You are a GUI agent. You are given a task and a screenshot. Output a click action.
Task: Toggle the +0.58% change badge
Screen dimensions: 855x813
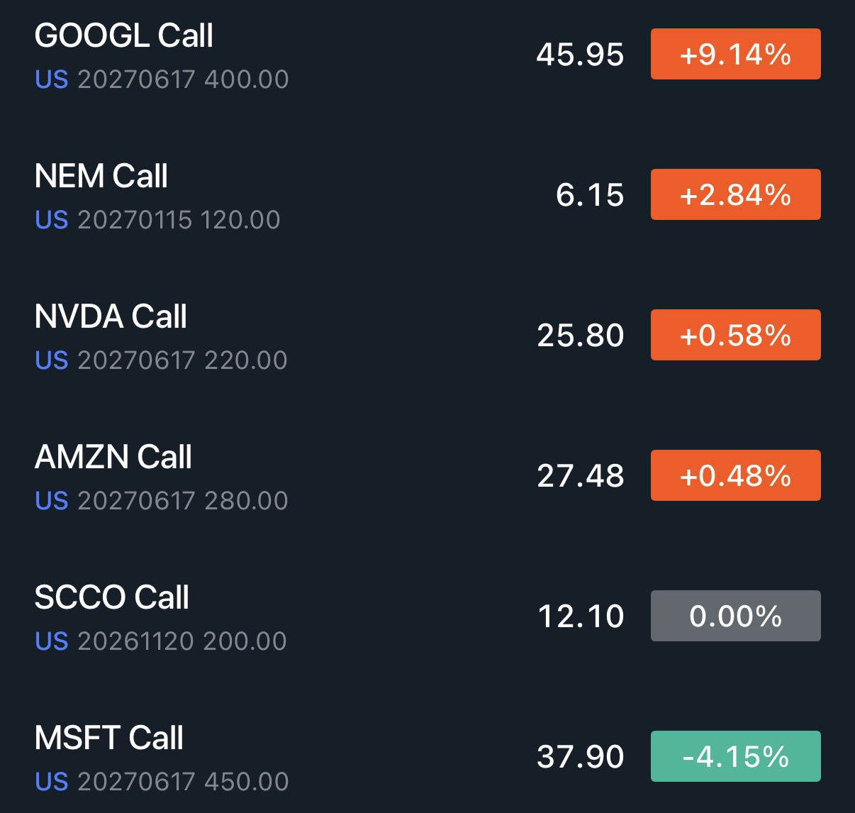click(x=735, y=335)
